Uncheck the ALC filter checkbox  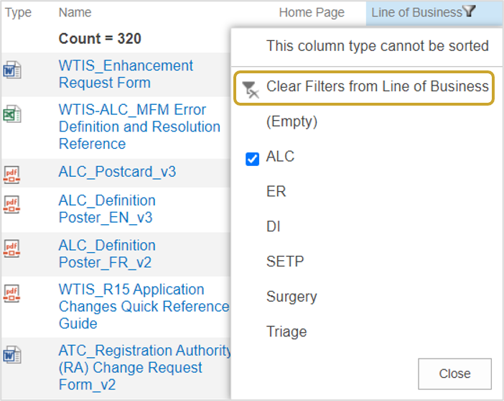252,159
